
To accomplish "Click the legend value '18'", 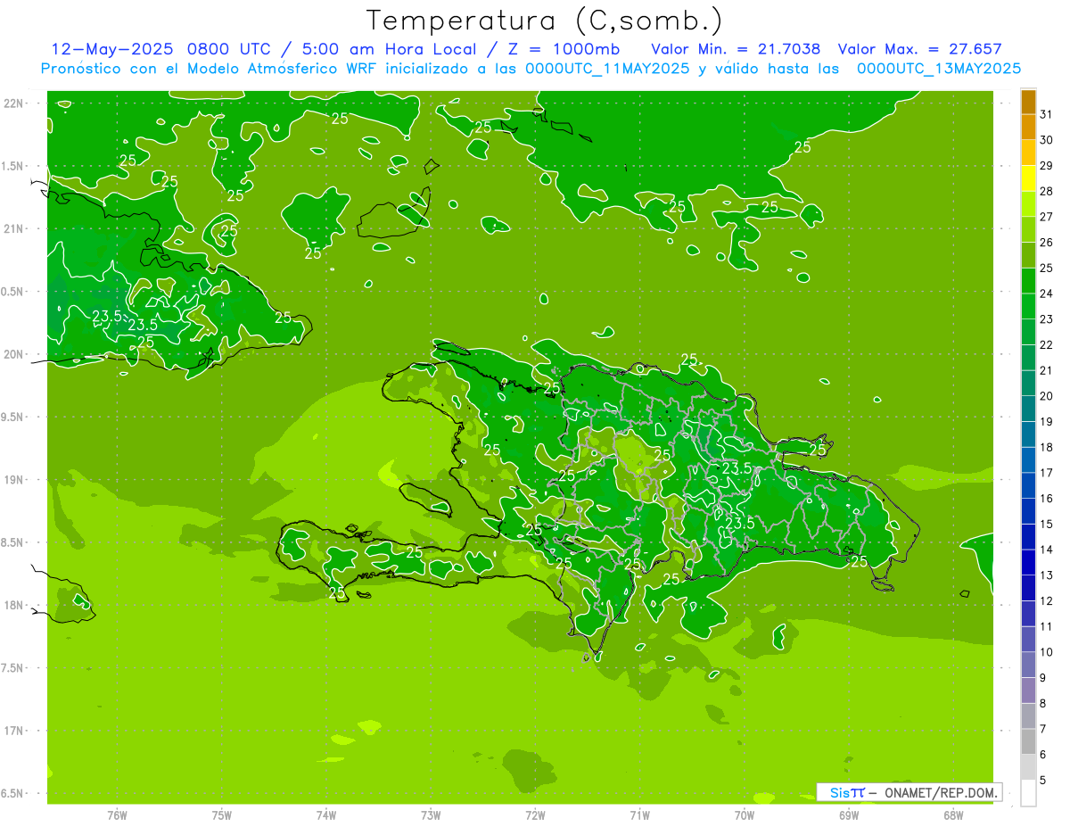I will [x=1046, y=447].
